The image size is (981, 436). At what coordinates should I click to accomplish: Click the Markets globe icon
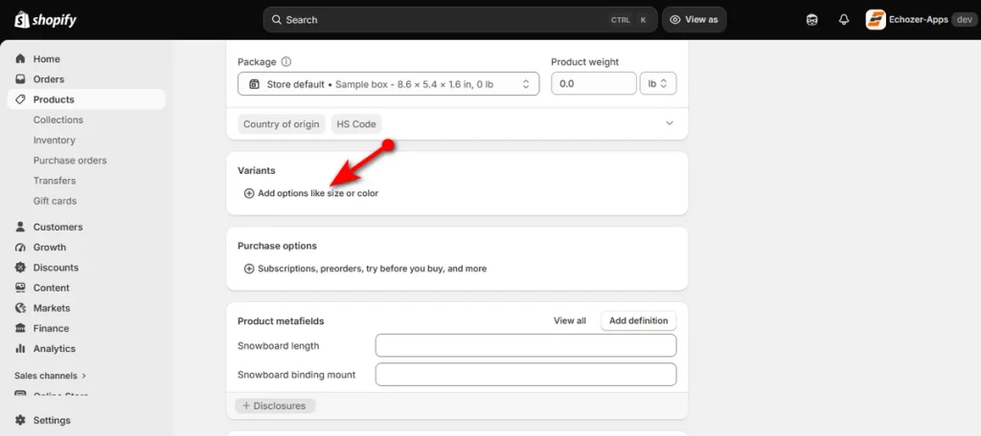[21, 308]
